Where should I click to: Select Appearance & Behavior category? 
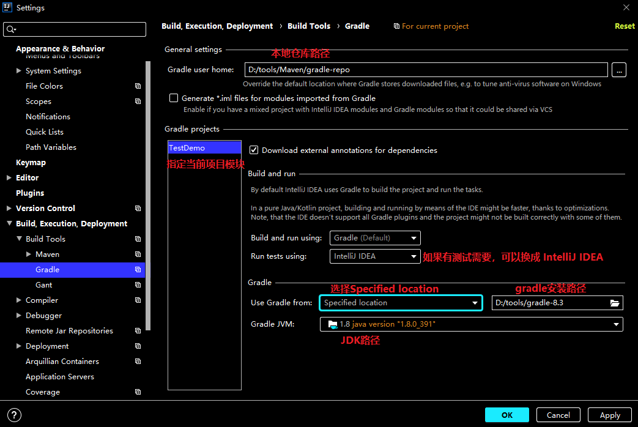point(60,49)
